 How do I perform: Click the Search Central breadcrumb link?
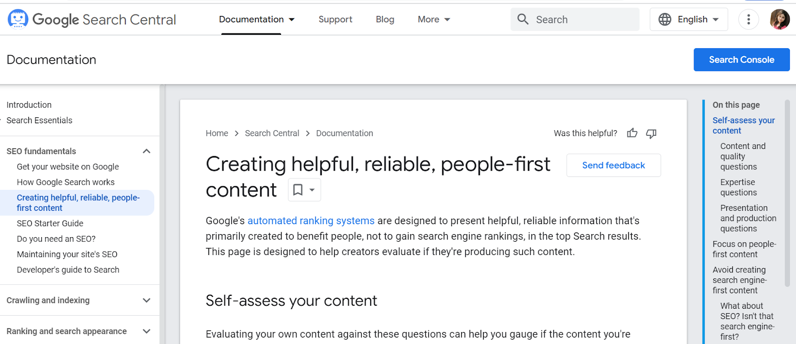click(272, 133)
